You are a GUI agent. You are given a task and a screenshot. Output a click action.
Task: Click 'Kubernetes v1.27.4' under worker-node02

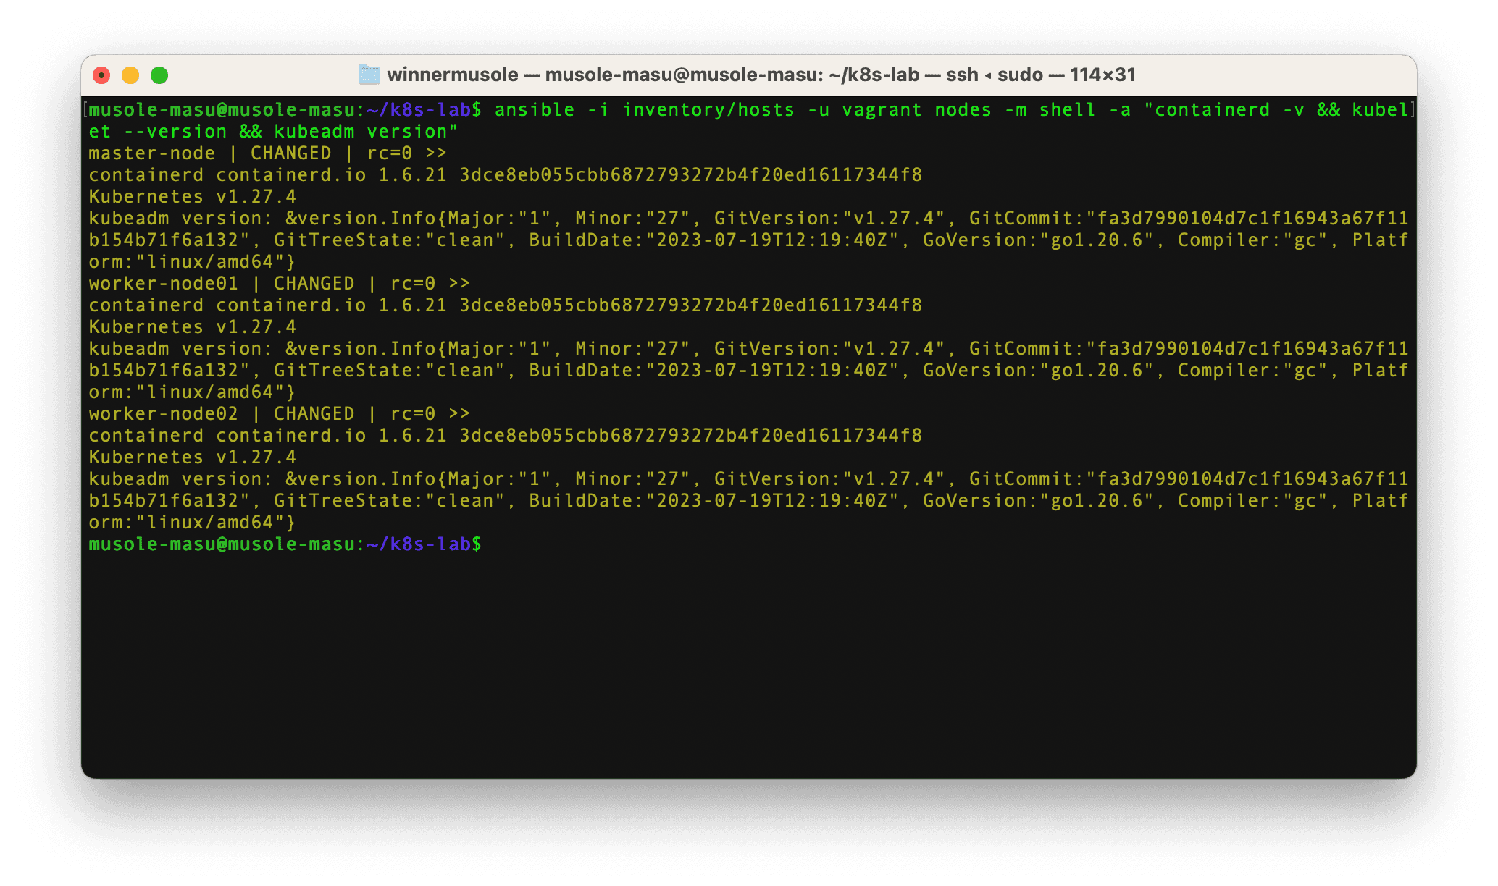click(x=192, y=457)
